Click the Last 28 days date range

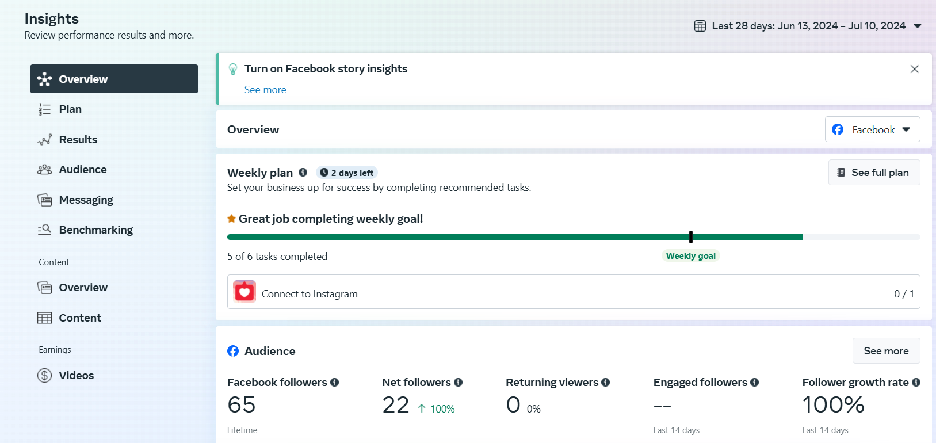808,26
